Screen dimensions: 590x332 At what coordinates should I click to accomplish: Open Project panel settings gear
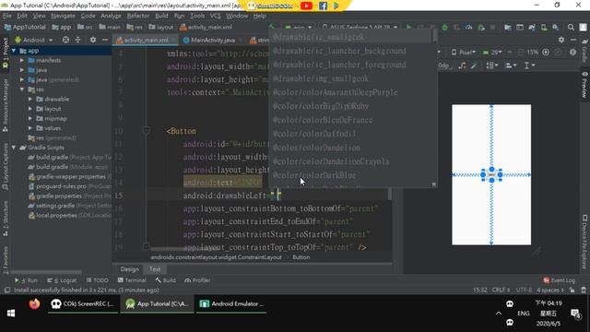(92, 40)
